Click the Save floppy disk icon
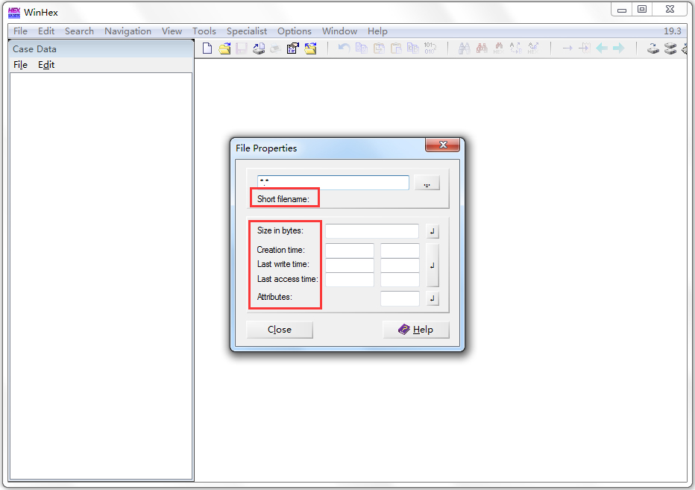The width and height of the screenshot is (695, 490). click(241, 48)
